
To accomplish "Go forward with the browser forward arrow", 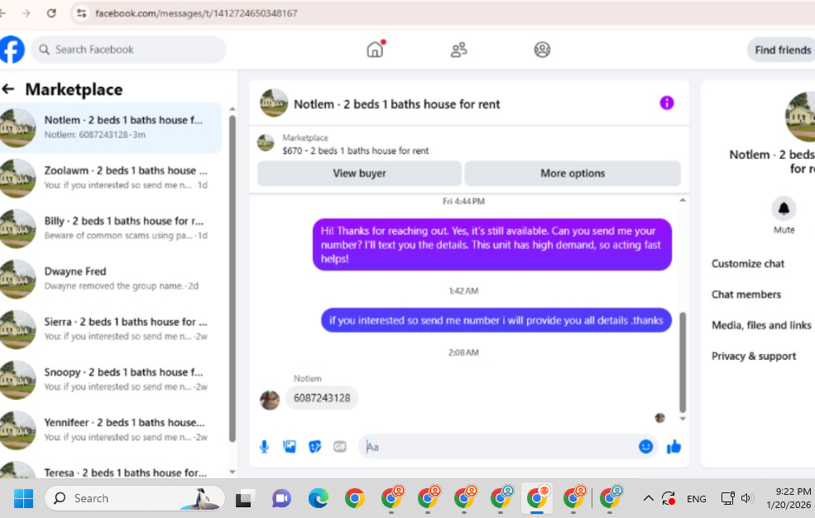I will (x=26, y=13).
